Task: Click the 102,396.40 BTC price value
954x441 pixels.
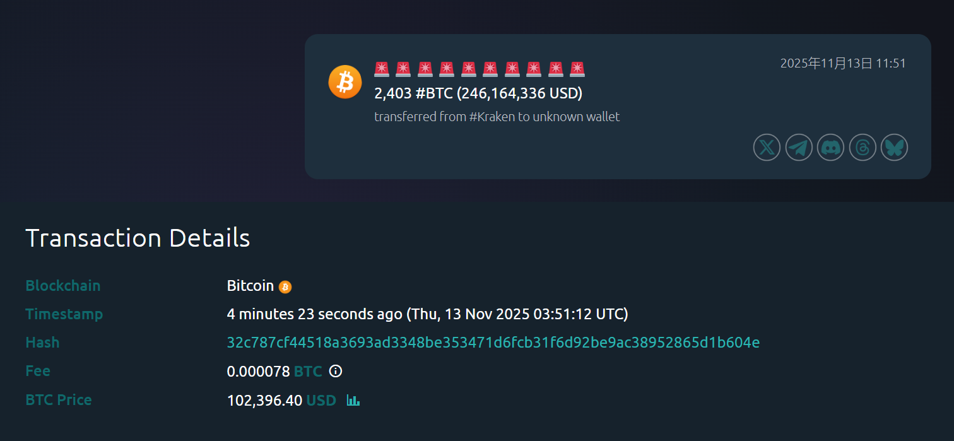Action: (x=264, y=400)
